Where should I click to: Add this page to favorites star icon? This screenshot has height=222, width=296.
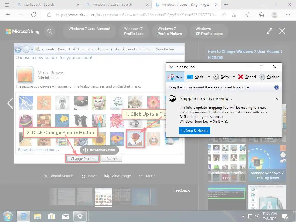point(234,15)
